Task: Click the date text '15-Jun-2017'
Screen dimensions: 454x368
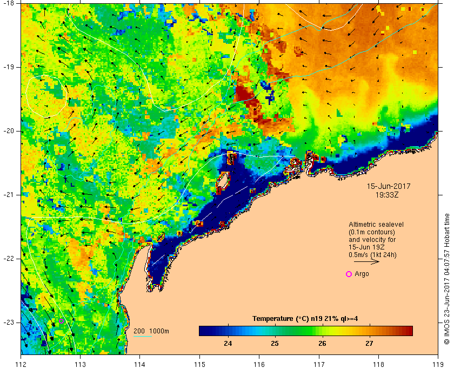Action: 389,186
